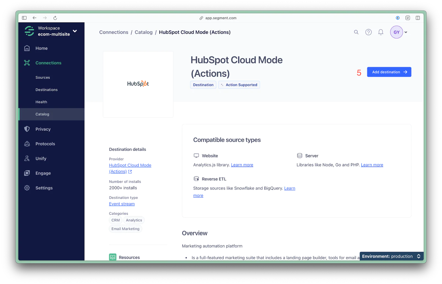This screenshot has height=284, width=442.
Task: Click Learn more under Website source
Action: 242,165
